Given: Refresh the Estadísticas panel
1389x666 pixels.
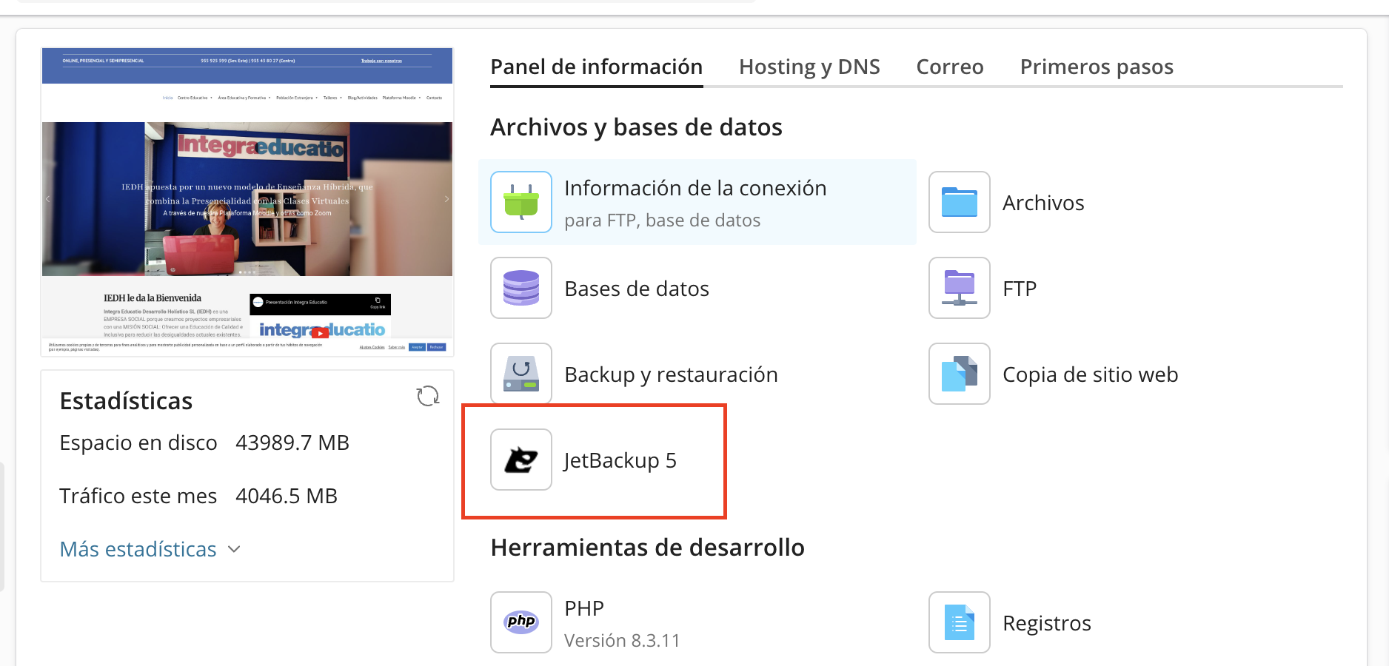Looking at the screenshot, I should (428, 397).
